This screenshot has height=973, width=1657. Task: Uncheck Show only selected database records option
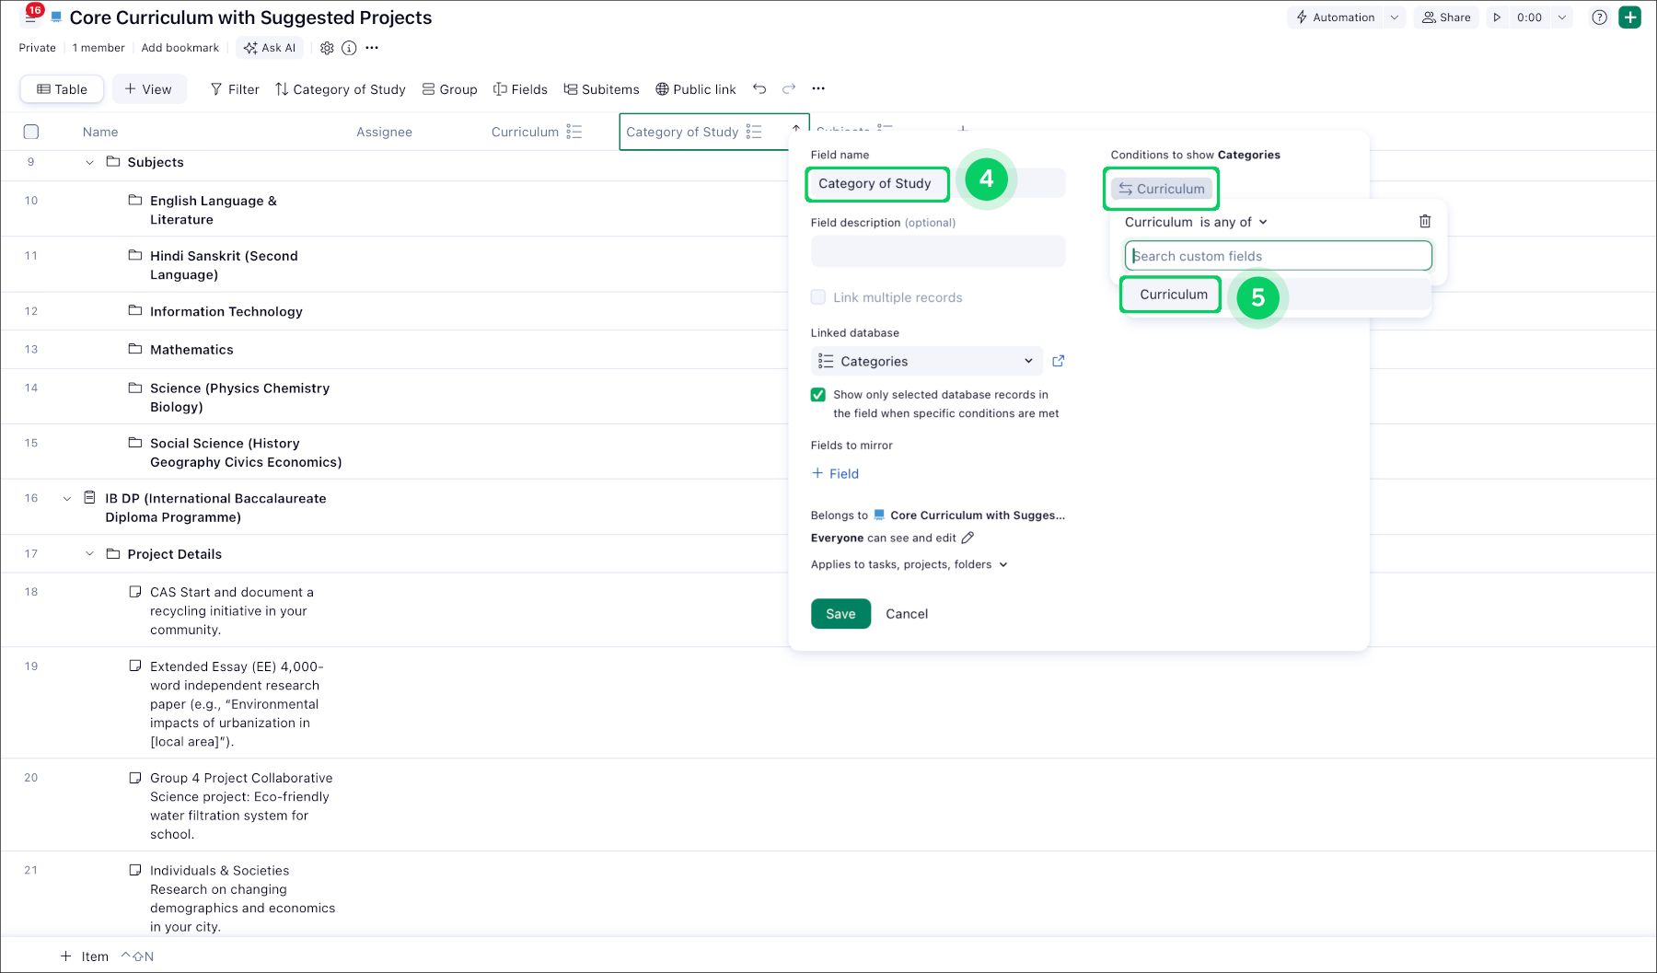tap(818, 394)
